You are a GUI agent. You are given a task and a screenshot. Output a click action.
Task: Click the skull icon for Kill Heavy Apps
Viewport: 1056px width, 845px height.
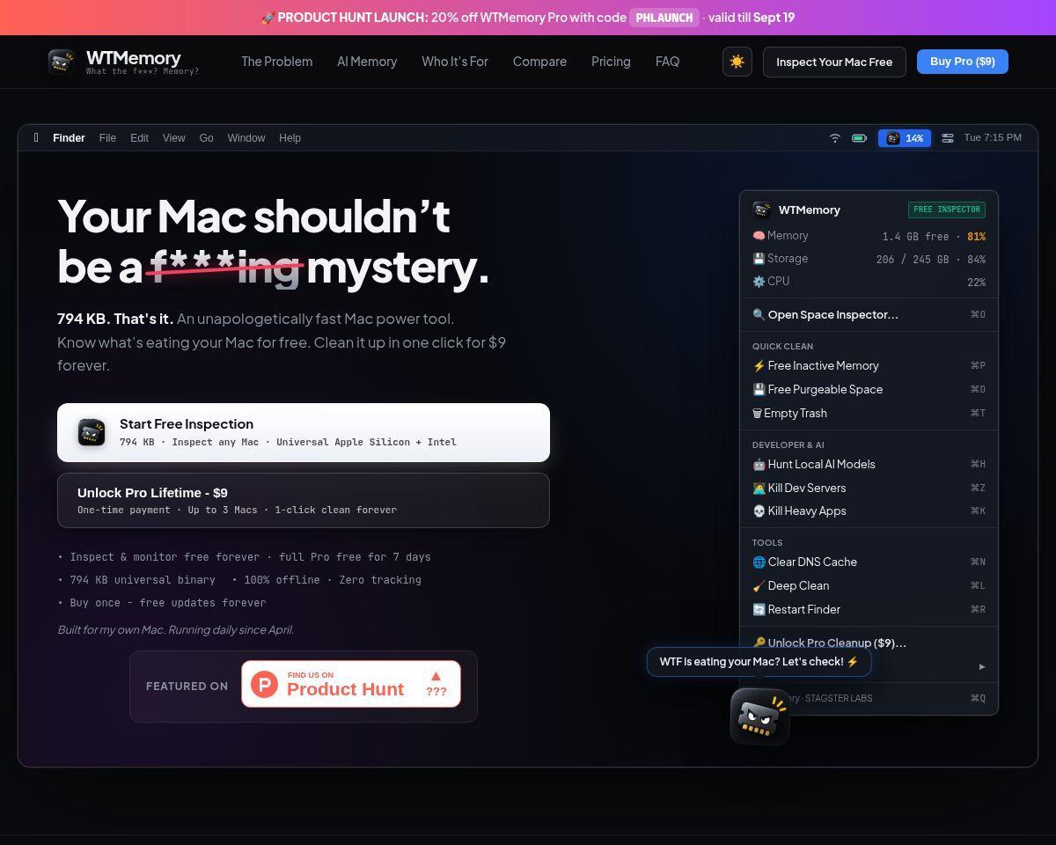tap(759, 511)
